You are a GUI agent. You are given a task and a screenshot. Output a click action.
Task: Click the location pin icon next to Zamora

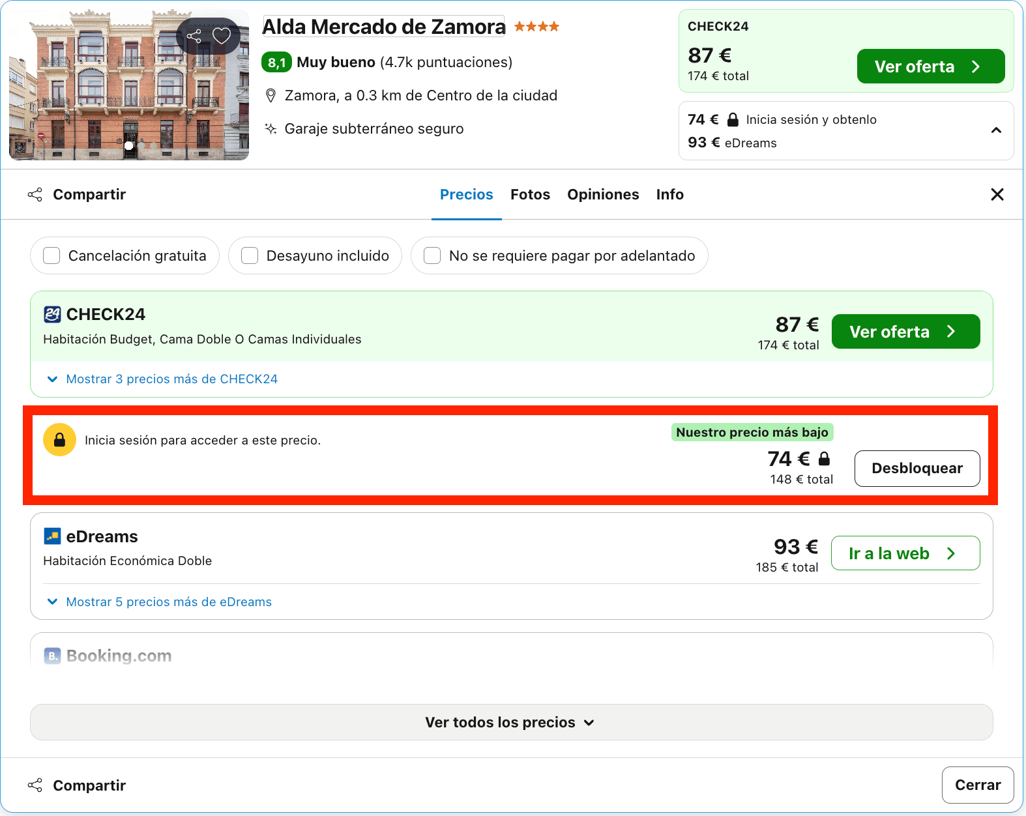pyautogui.click(x=271, y=96)
